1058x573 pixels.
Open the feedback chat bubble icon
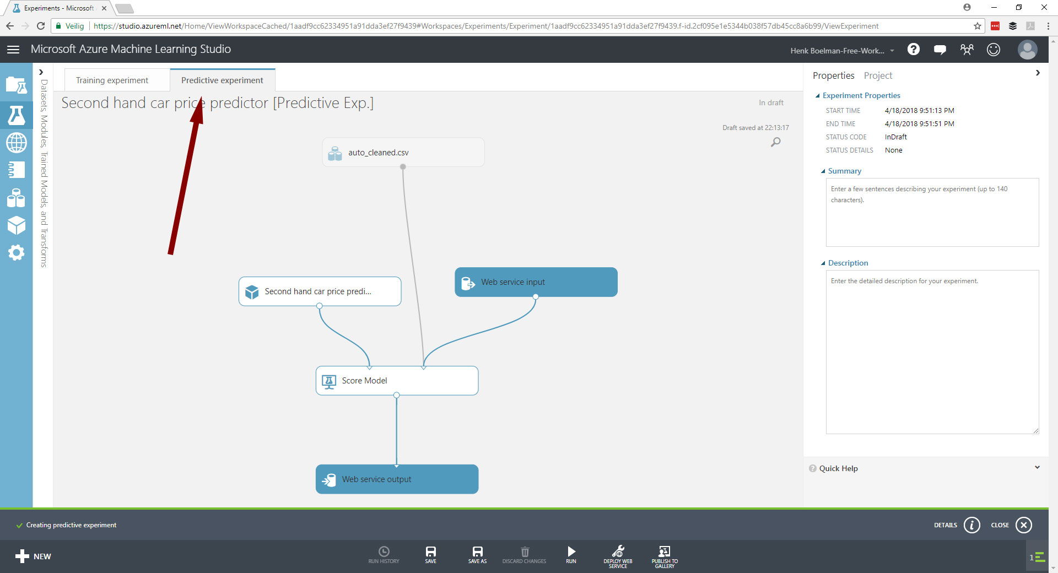pyautogui.click(x=940, y=50)
